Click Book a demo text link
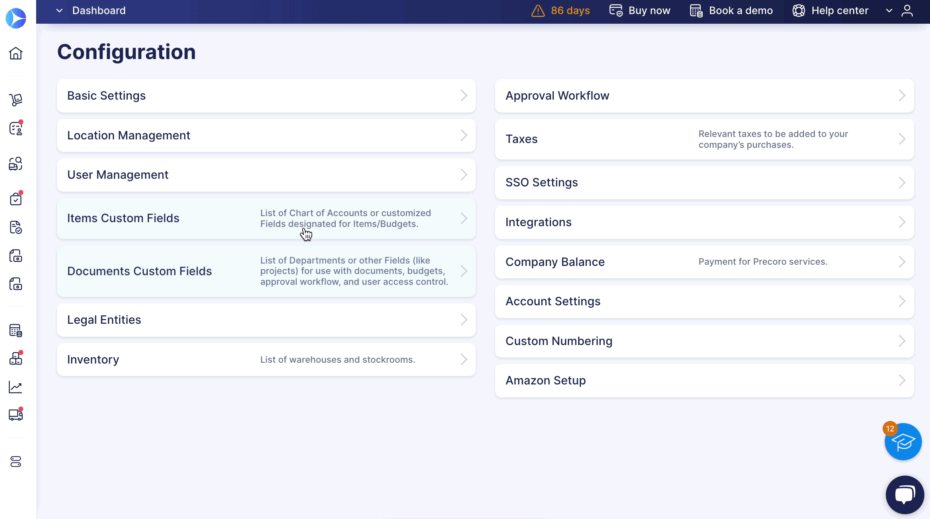The height and width of the screenshot is (519, 930). point(741,10)
